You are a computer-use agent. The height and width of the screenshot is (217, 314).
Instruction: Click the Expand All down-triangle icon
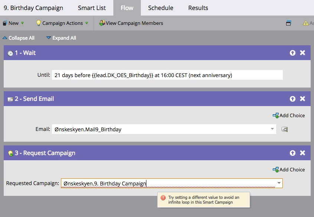click(48, 37)
